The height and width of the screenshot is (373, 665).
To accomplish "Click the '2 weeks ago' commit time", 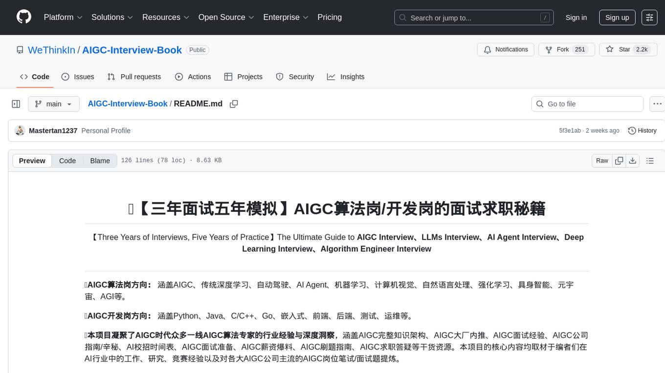I will pos(602,131).
